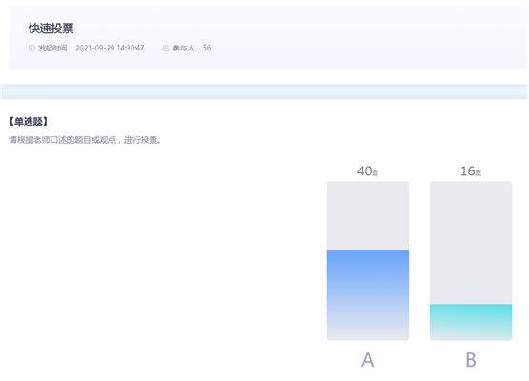Viewport: 529px width, 381px height.
Task: Click the participant count 56
Action: pos(207,48)
